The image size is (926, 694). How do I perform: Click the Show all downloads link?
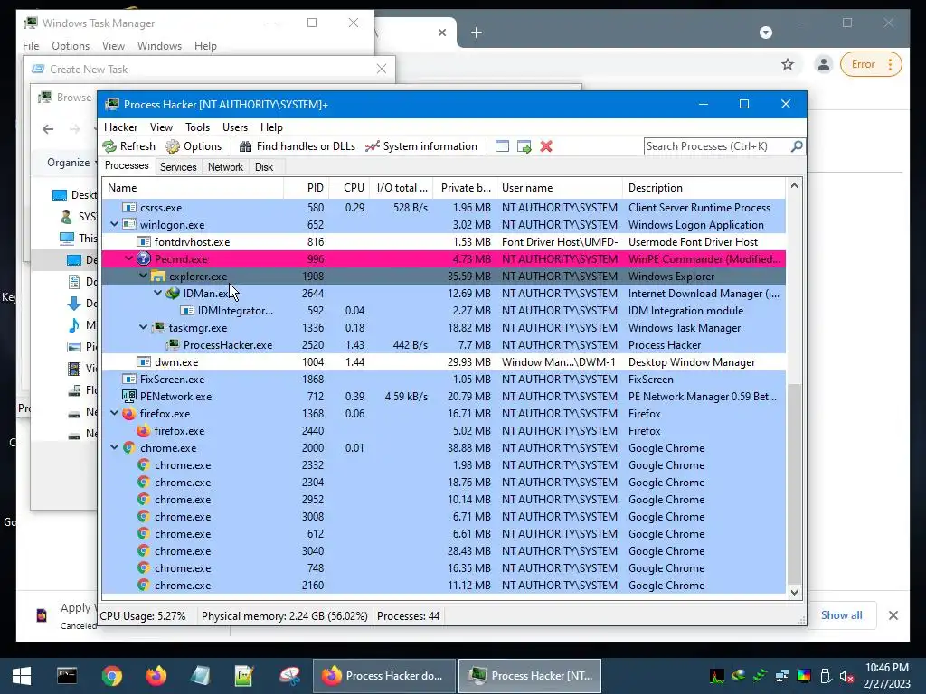842,614
